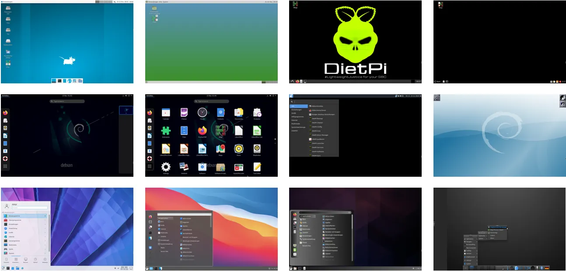Image resolution: width=566 pixels, height=271 pixels.
Task: Open DietPi-Drive Manager from the menu list
Action: coord(320,135)
